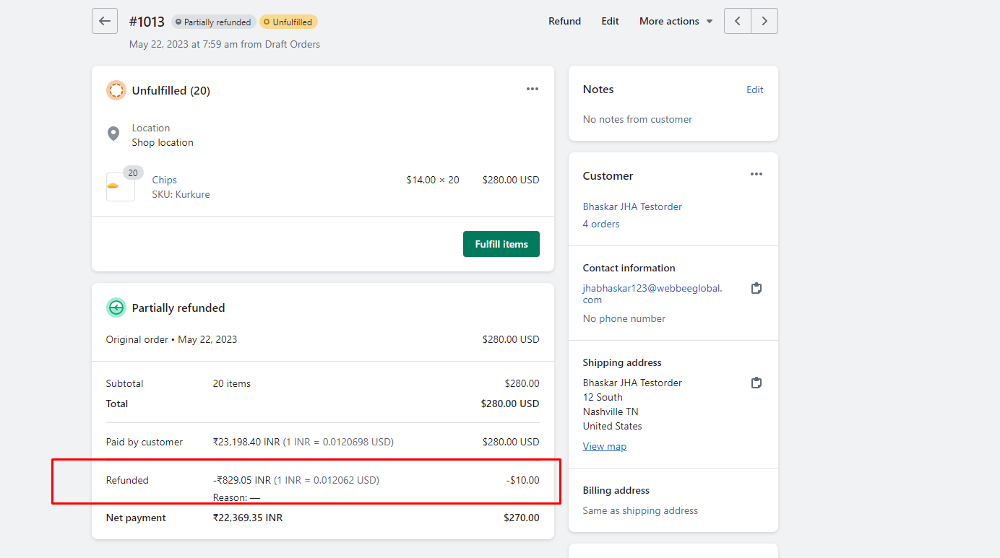The image size is (1000, 558).
Task: Copy the customer email address
Action: click(756, 287)
